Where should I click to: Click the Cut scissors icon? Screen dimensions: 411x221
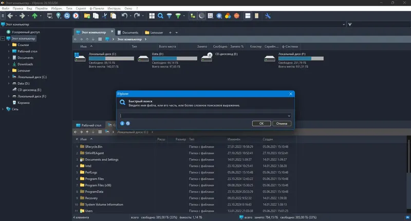tap(105, 16)
